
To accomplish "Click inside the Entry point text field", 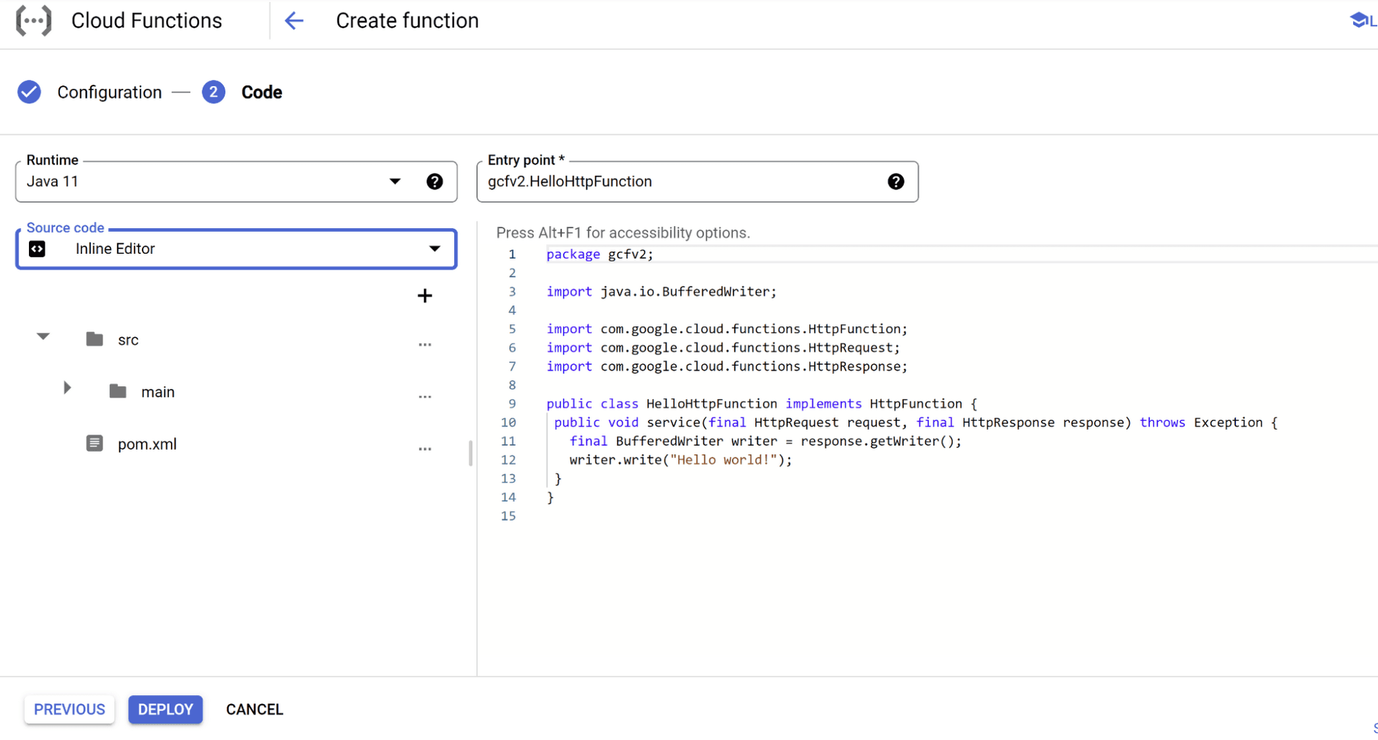I will (655, 181).
